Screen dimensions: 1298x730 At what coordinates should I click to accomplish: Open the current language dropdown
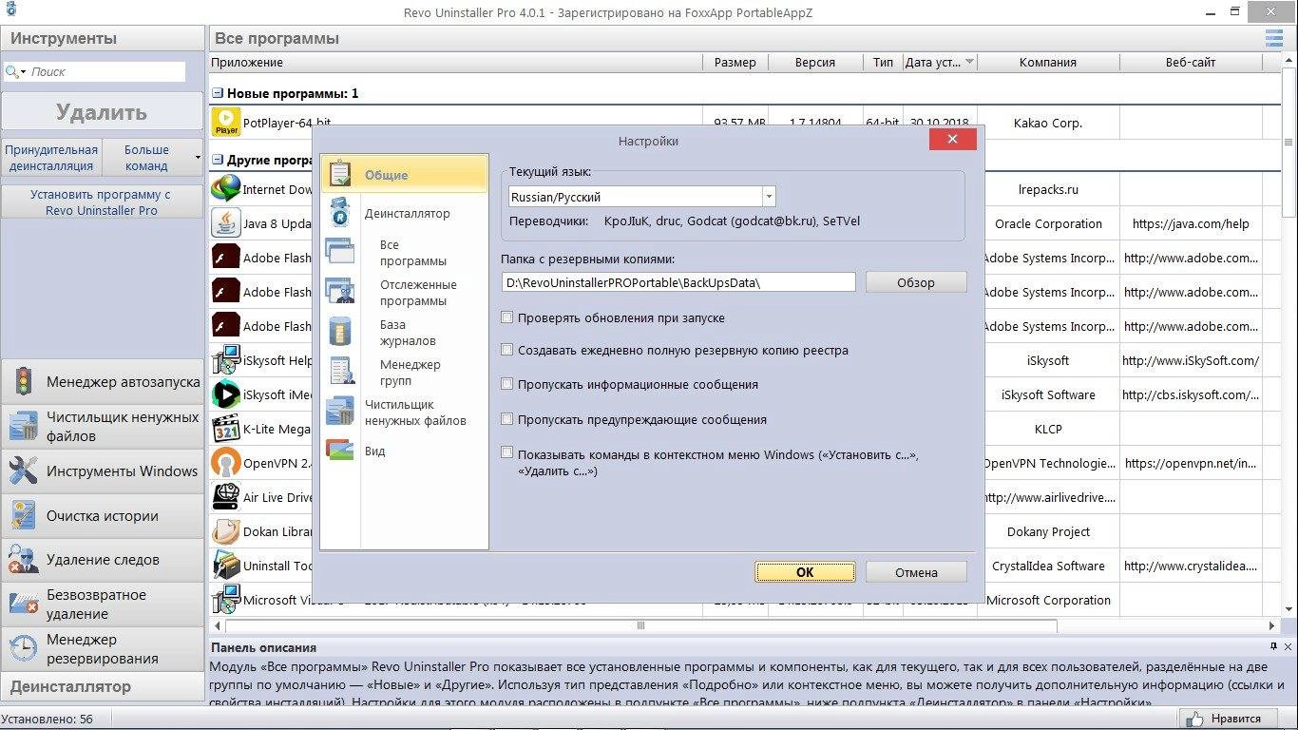point(768,197)
